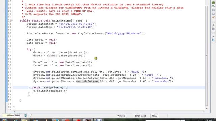Click scroll-down arrow of editor scrollbar

tap(207, 108)
